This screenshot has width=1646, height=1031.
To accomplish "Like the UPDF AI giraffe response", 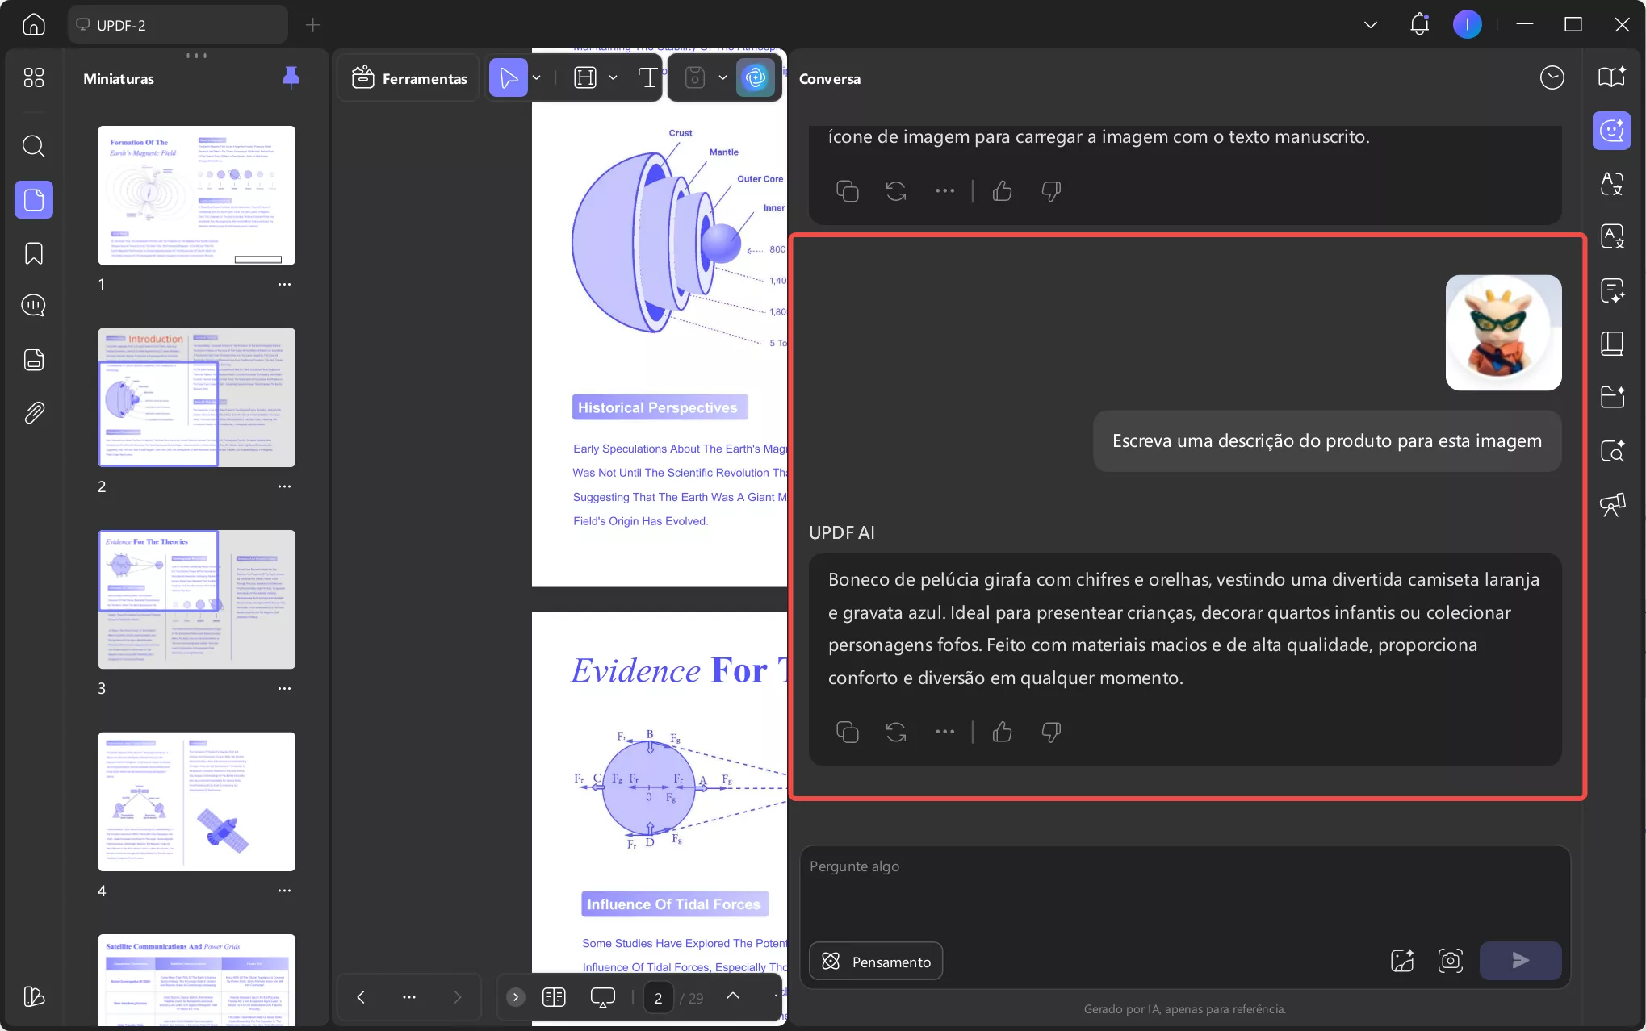I will click(x=1002, y=732).
